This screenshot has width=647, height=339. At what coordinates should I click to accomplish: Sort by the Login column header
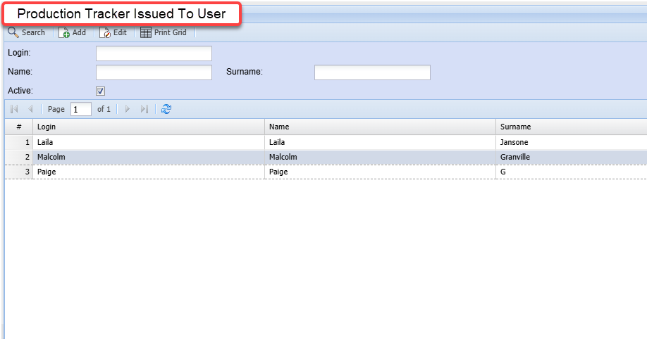pyautogui.click(x=149, y=127)
